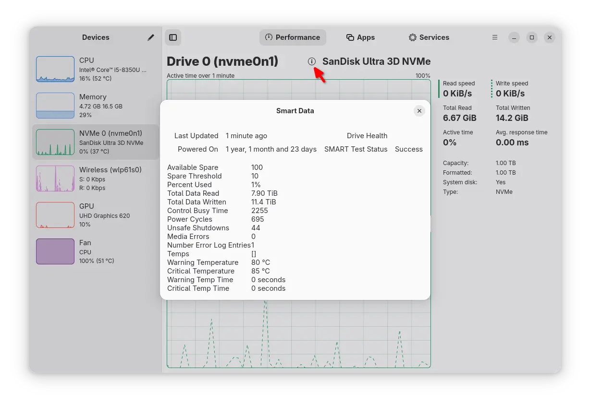Click the CPU usage graph thumbnail
590x405 pixels.
point(55,69)
